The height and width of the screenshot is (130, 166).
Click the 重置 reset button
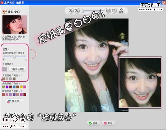click(x=121, y=11)
